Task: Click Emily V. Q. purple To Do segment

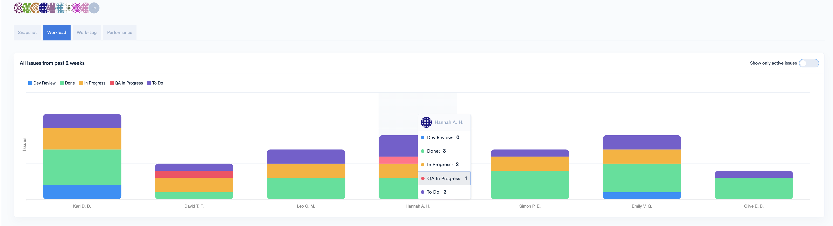Action: (x=641, y=142)
